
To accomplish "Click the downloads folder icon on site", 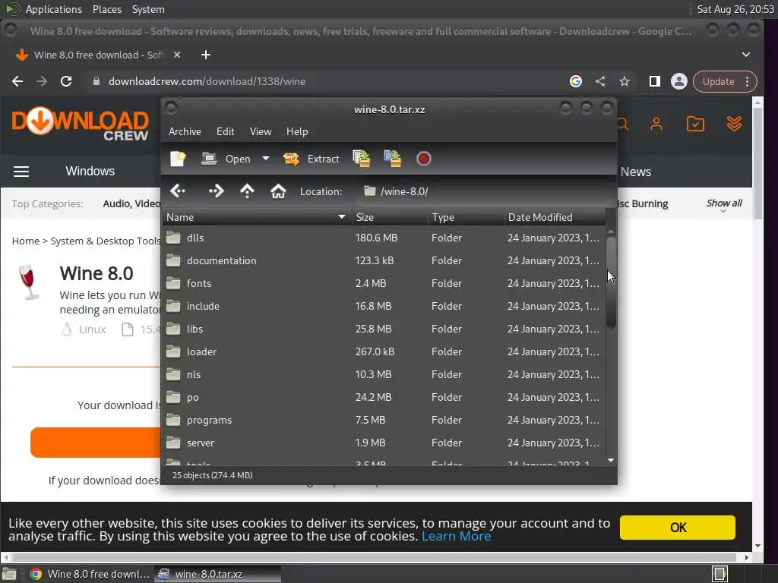I will (x=695, y=124).
